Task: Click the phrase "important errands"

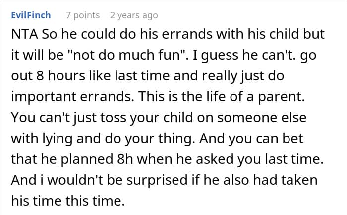Action: 71,97
